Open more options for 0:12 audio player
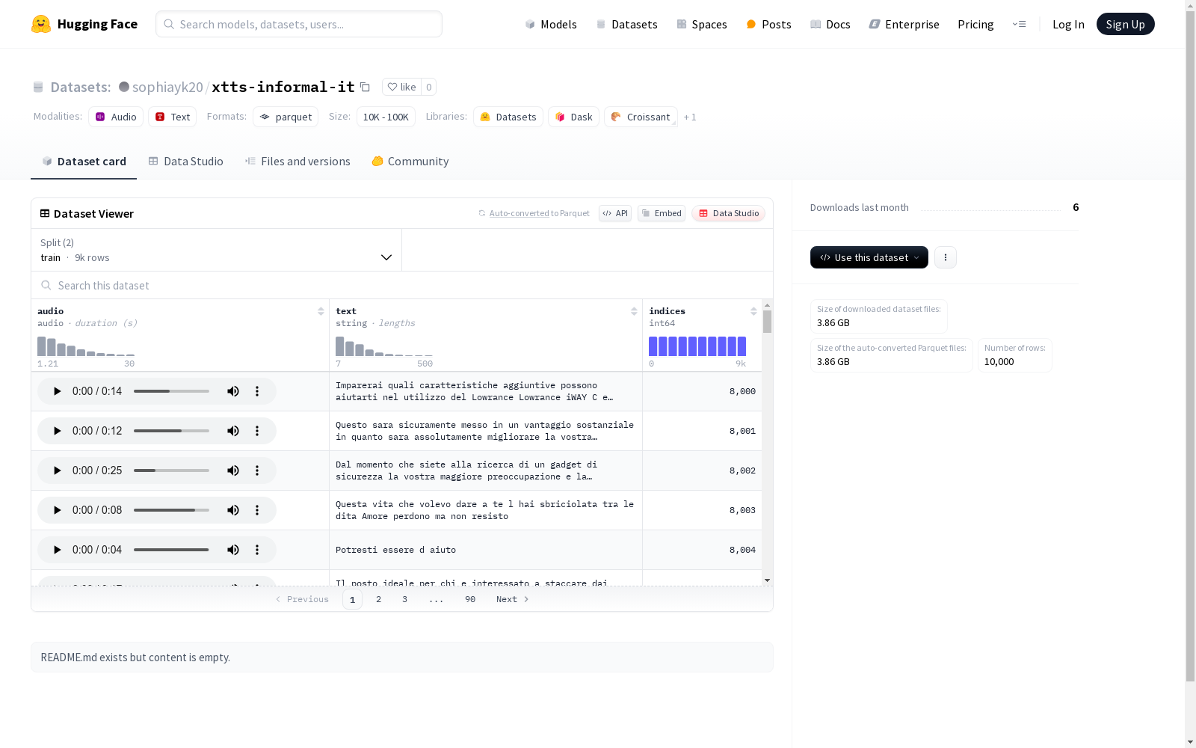The image size is (1196, 748). pyautogui.click(x=257, y=431)
